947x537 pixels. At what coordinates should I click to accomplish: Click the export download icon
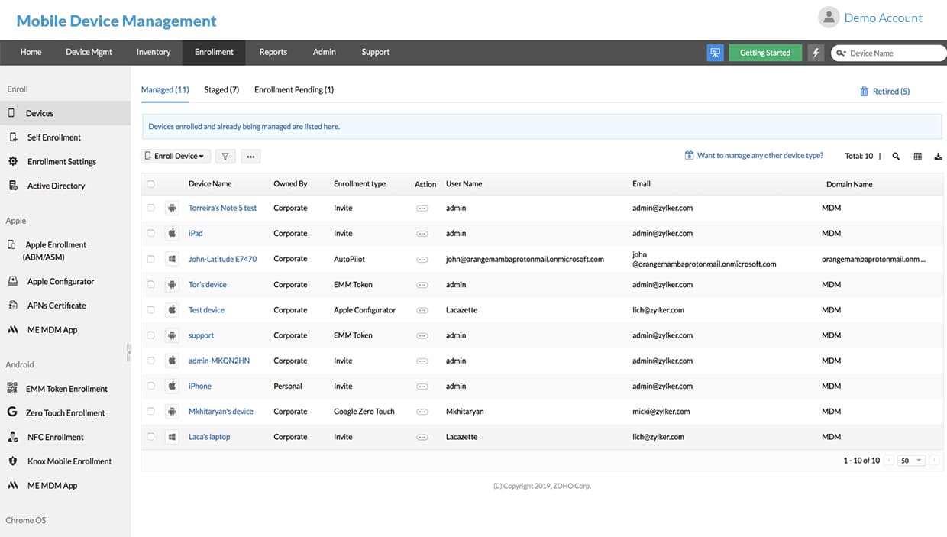[938, 156]
